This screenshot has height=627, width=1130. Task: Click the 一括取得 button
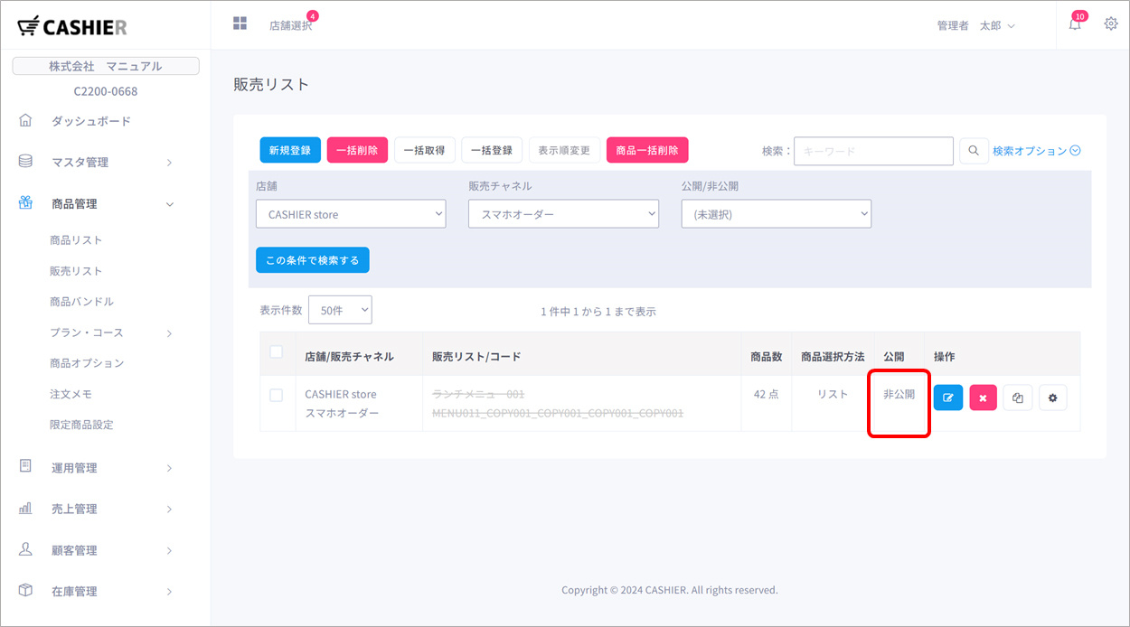click(424, 150)
